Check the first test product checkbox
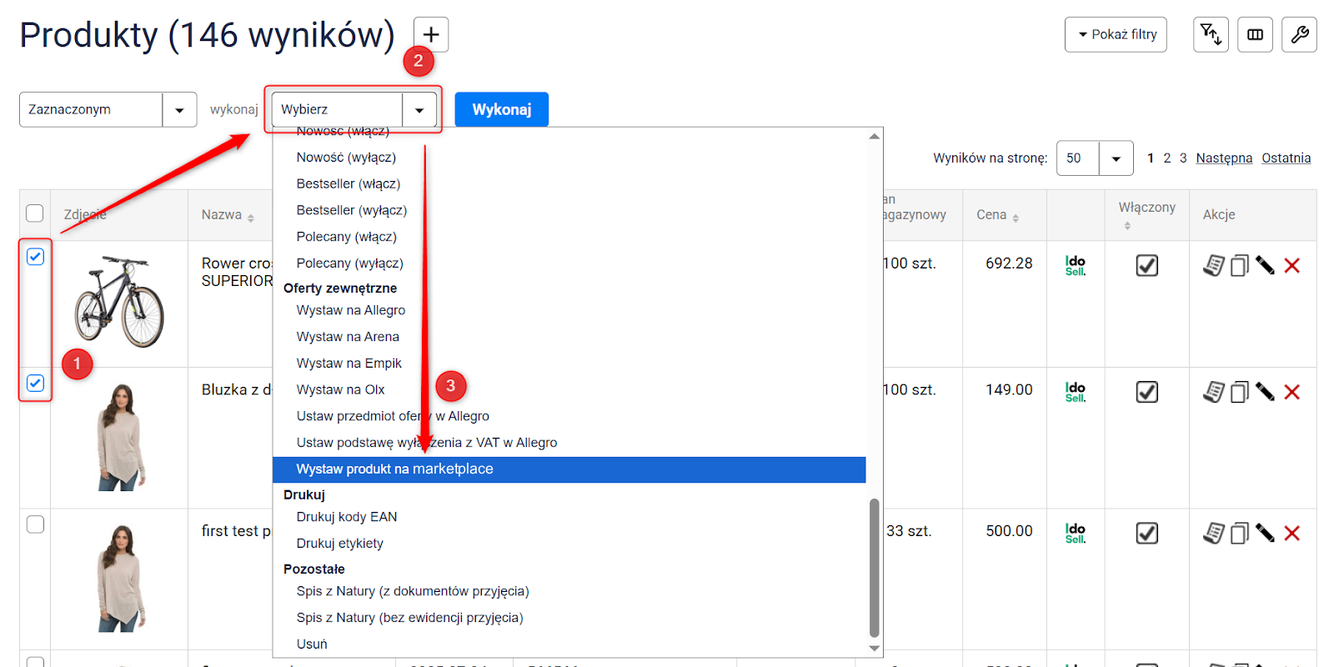The image size is (1334, 667). point(35,524)
